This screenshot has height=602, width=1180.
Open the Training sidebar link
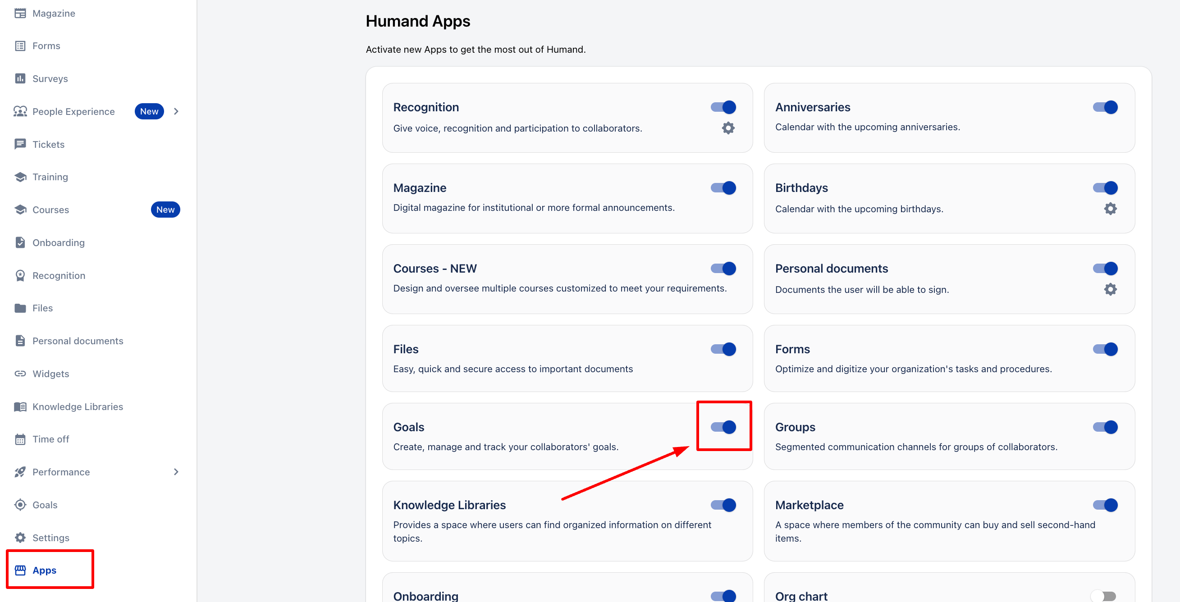(x=50, y=177)
